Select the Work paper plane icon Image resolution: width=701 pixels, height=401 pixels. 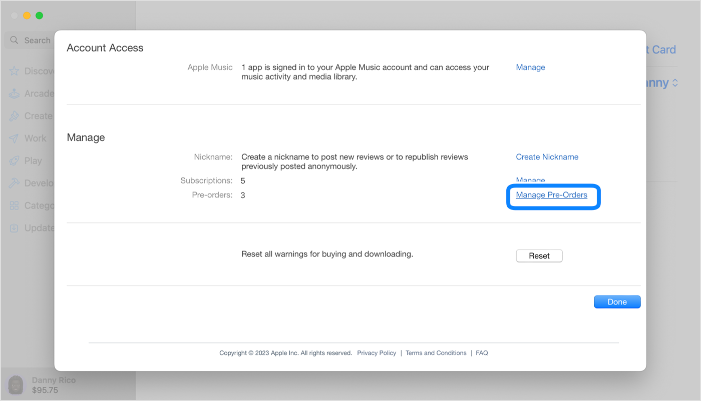(x=14, y=138)
